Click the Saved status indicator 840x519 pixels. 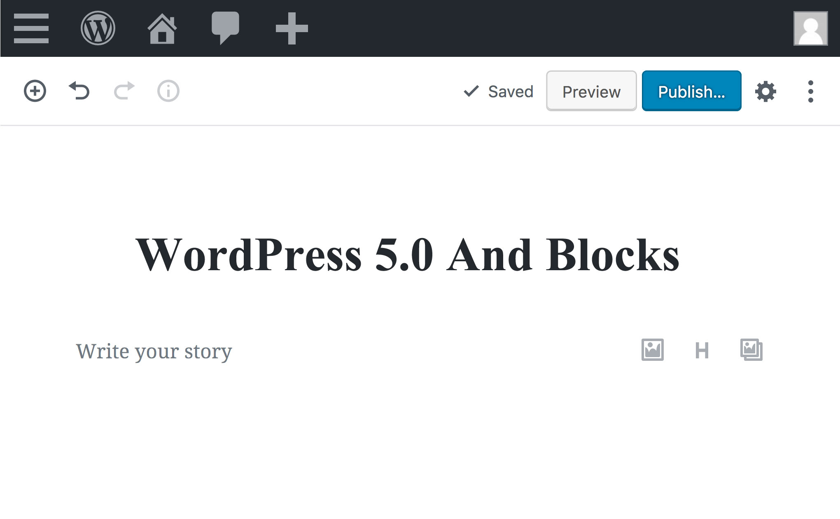[x=498, y=91]
